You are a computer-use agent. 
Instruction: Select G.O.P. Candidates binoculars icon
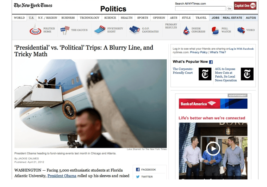click(134, 30)
